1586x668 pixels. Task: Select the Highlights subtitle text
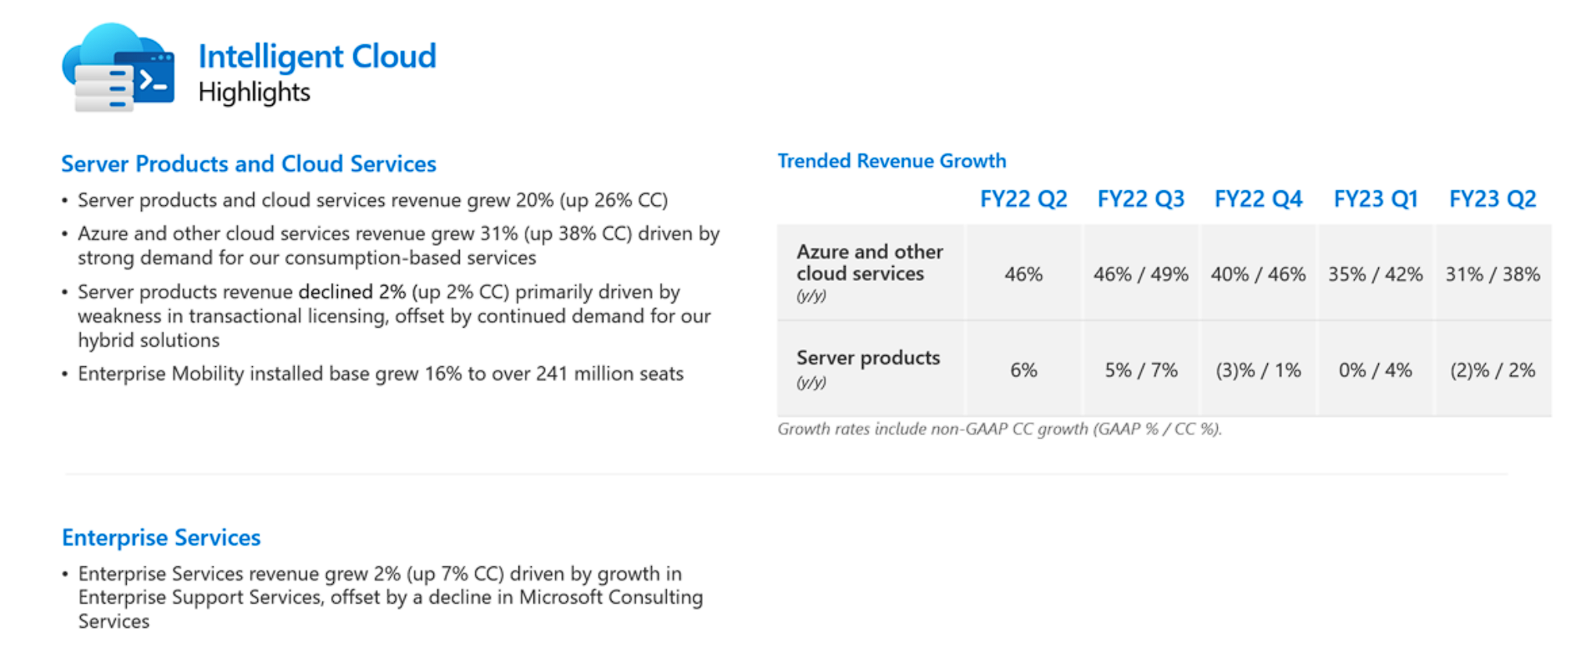pyautogui.click(x=254, y=93)
